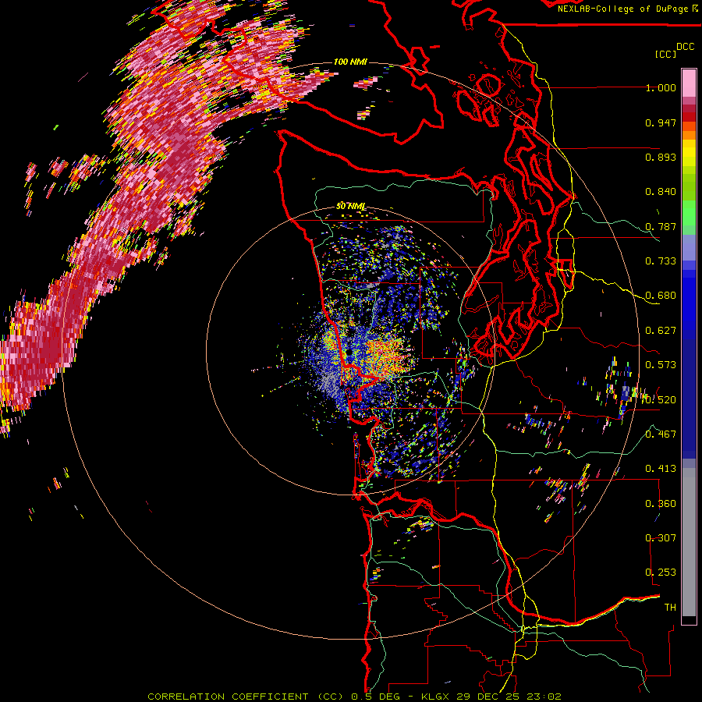Image resolution: width=702 pixels, height=702 pixels.
Task: Pick the gray bottom segment of color bar
Action: click(x=689, y=542)
